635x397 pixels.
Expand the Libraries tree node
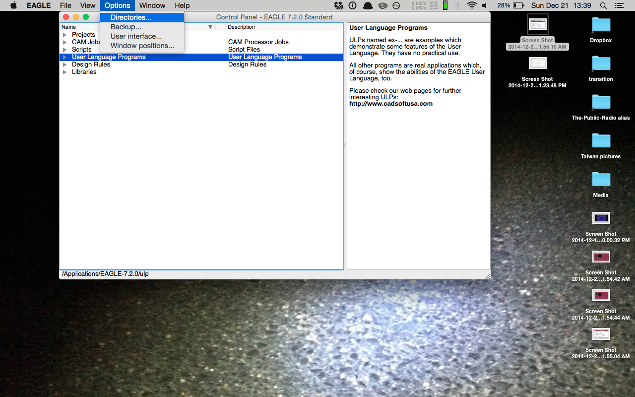[65, 72]
